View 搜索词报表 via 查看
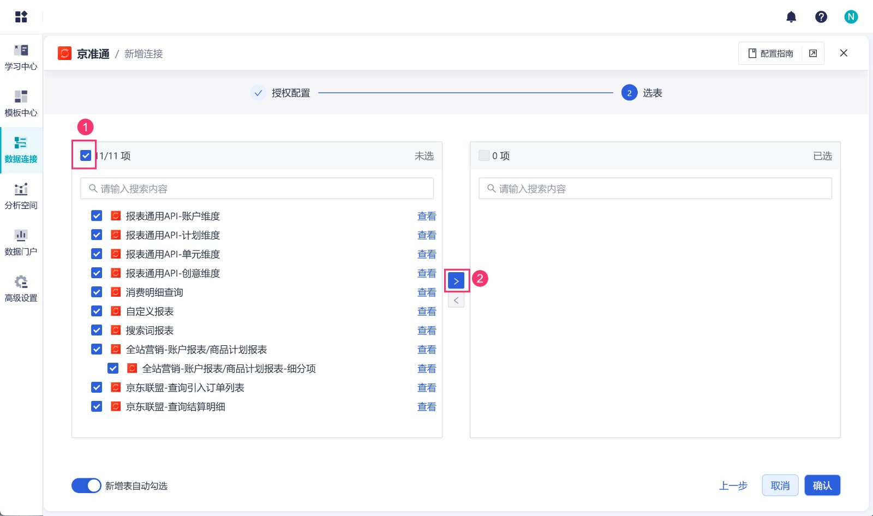 427,331
